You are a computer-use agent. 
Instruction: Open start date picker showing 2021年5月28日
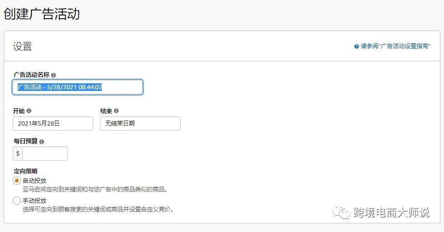click(53, 124)
